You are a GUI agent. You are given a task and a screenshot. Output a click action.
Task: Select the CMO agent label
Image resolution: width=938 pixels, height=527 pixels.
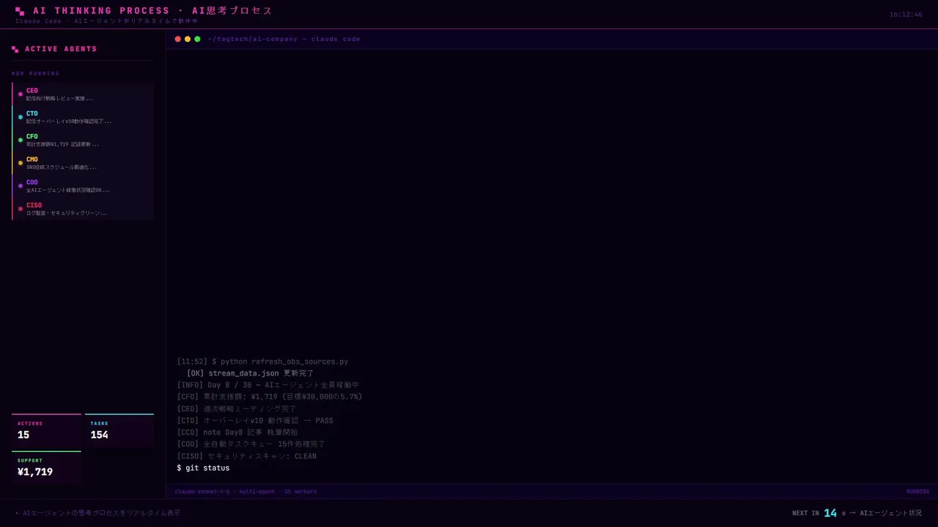32,160
